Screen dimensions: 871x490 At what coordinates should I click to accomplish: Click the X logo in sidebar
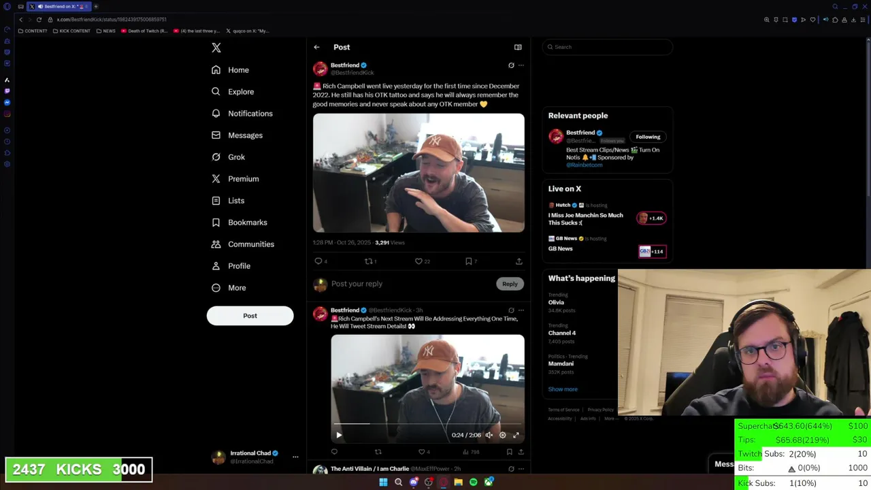(216, 48)
